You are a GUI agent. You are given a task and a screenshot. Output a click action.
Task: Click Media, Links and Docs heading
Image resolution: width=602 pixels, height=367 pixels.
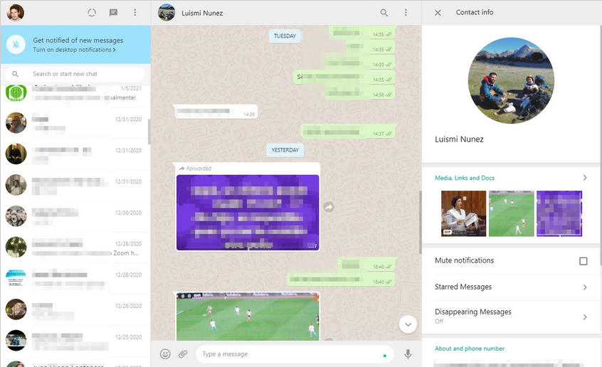pyautogui.click(x=465, y=178)
